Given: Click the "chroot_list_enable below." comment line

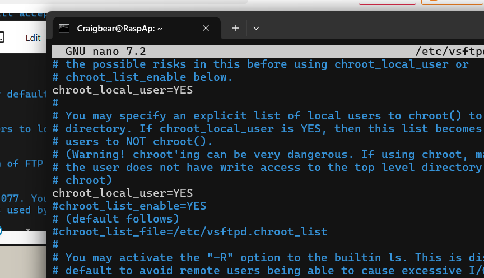Looking at the screenshot, I should [x=142, y=77].
